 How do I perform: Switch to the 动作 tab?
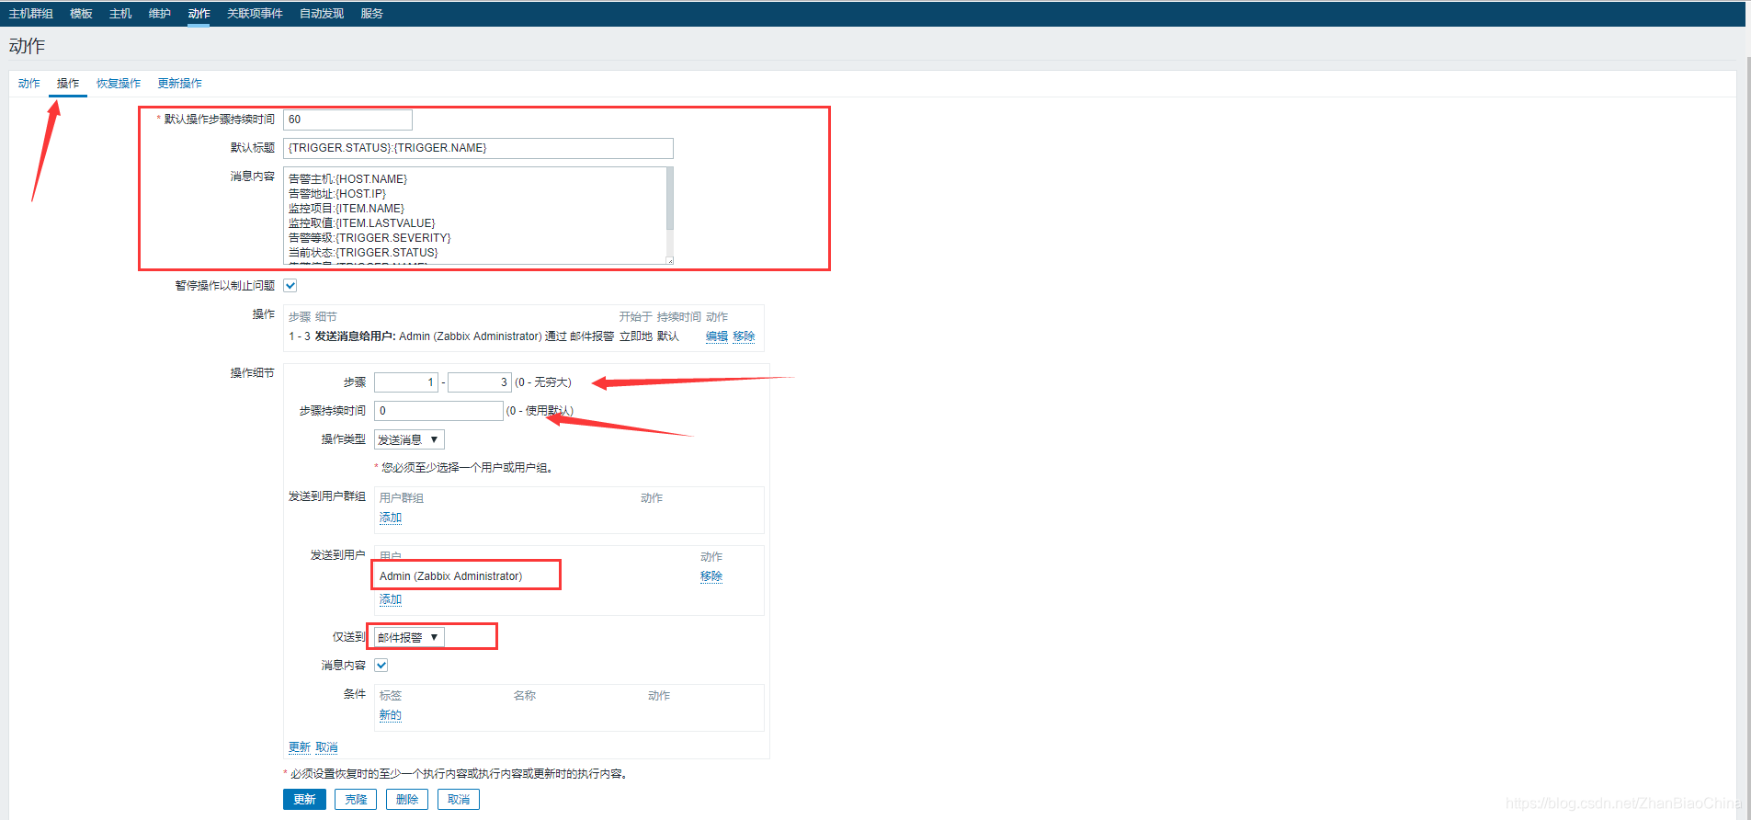[x=29, y=84]
